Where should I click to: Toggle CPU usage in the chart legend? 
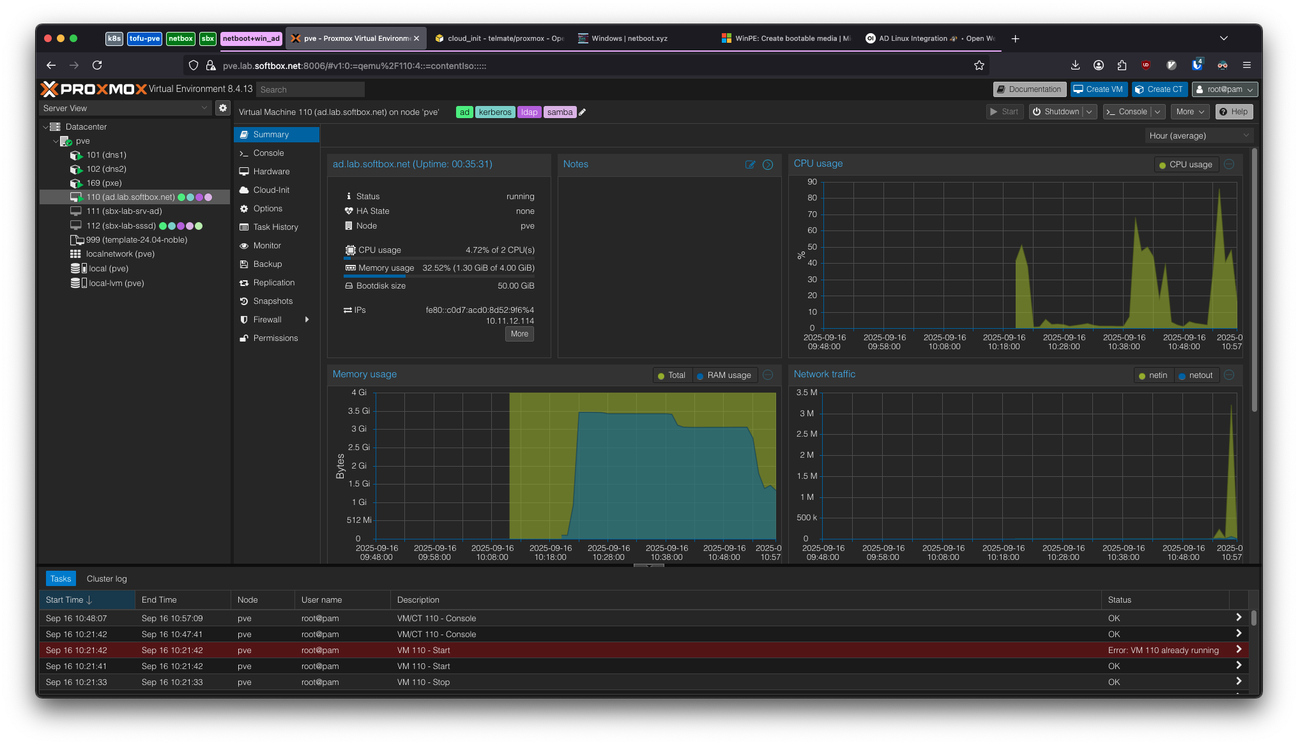1186,164
